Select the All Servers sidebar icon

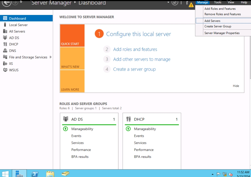point(5,31)
